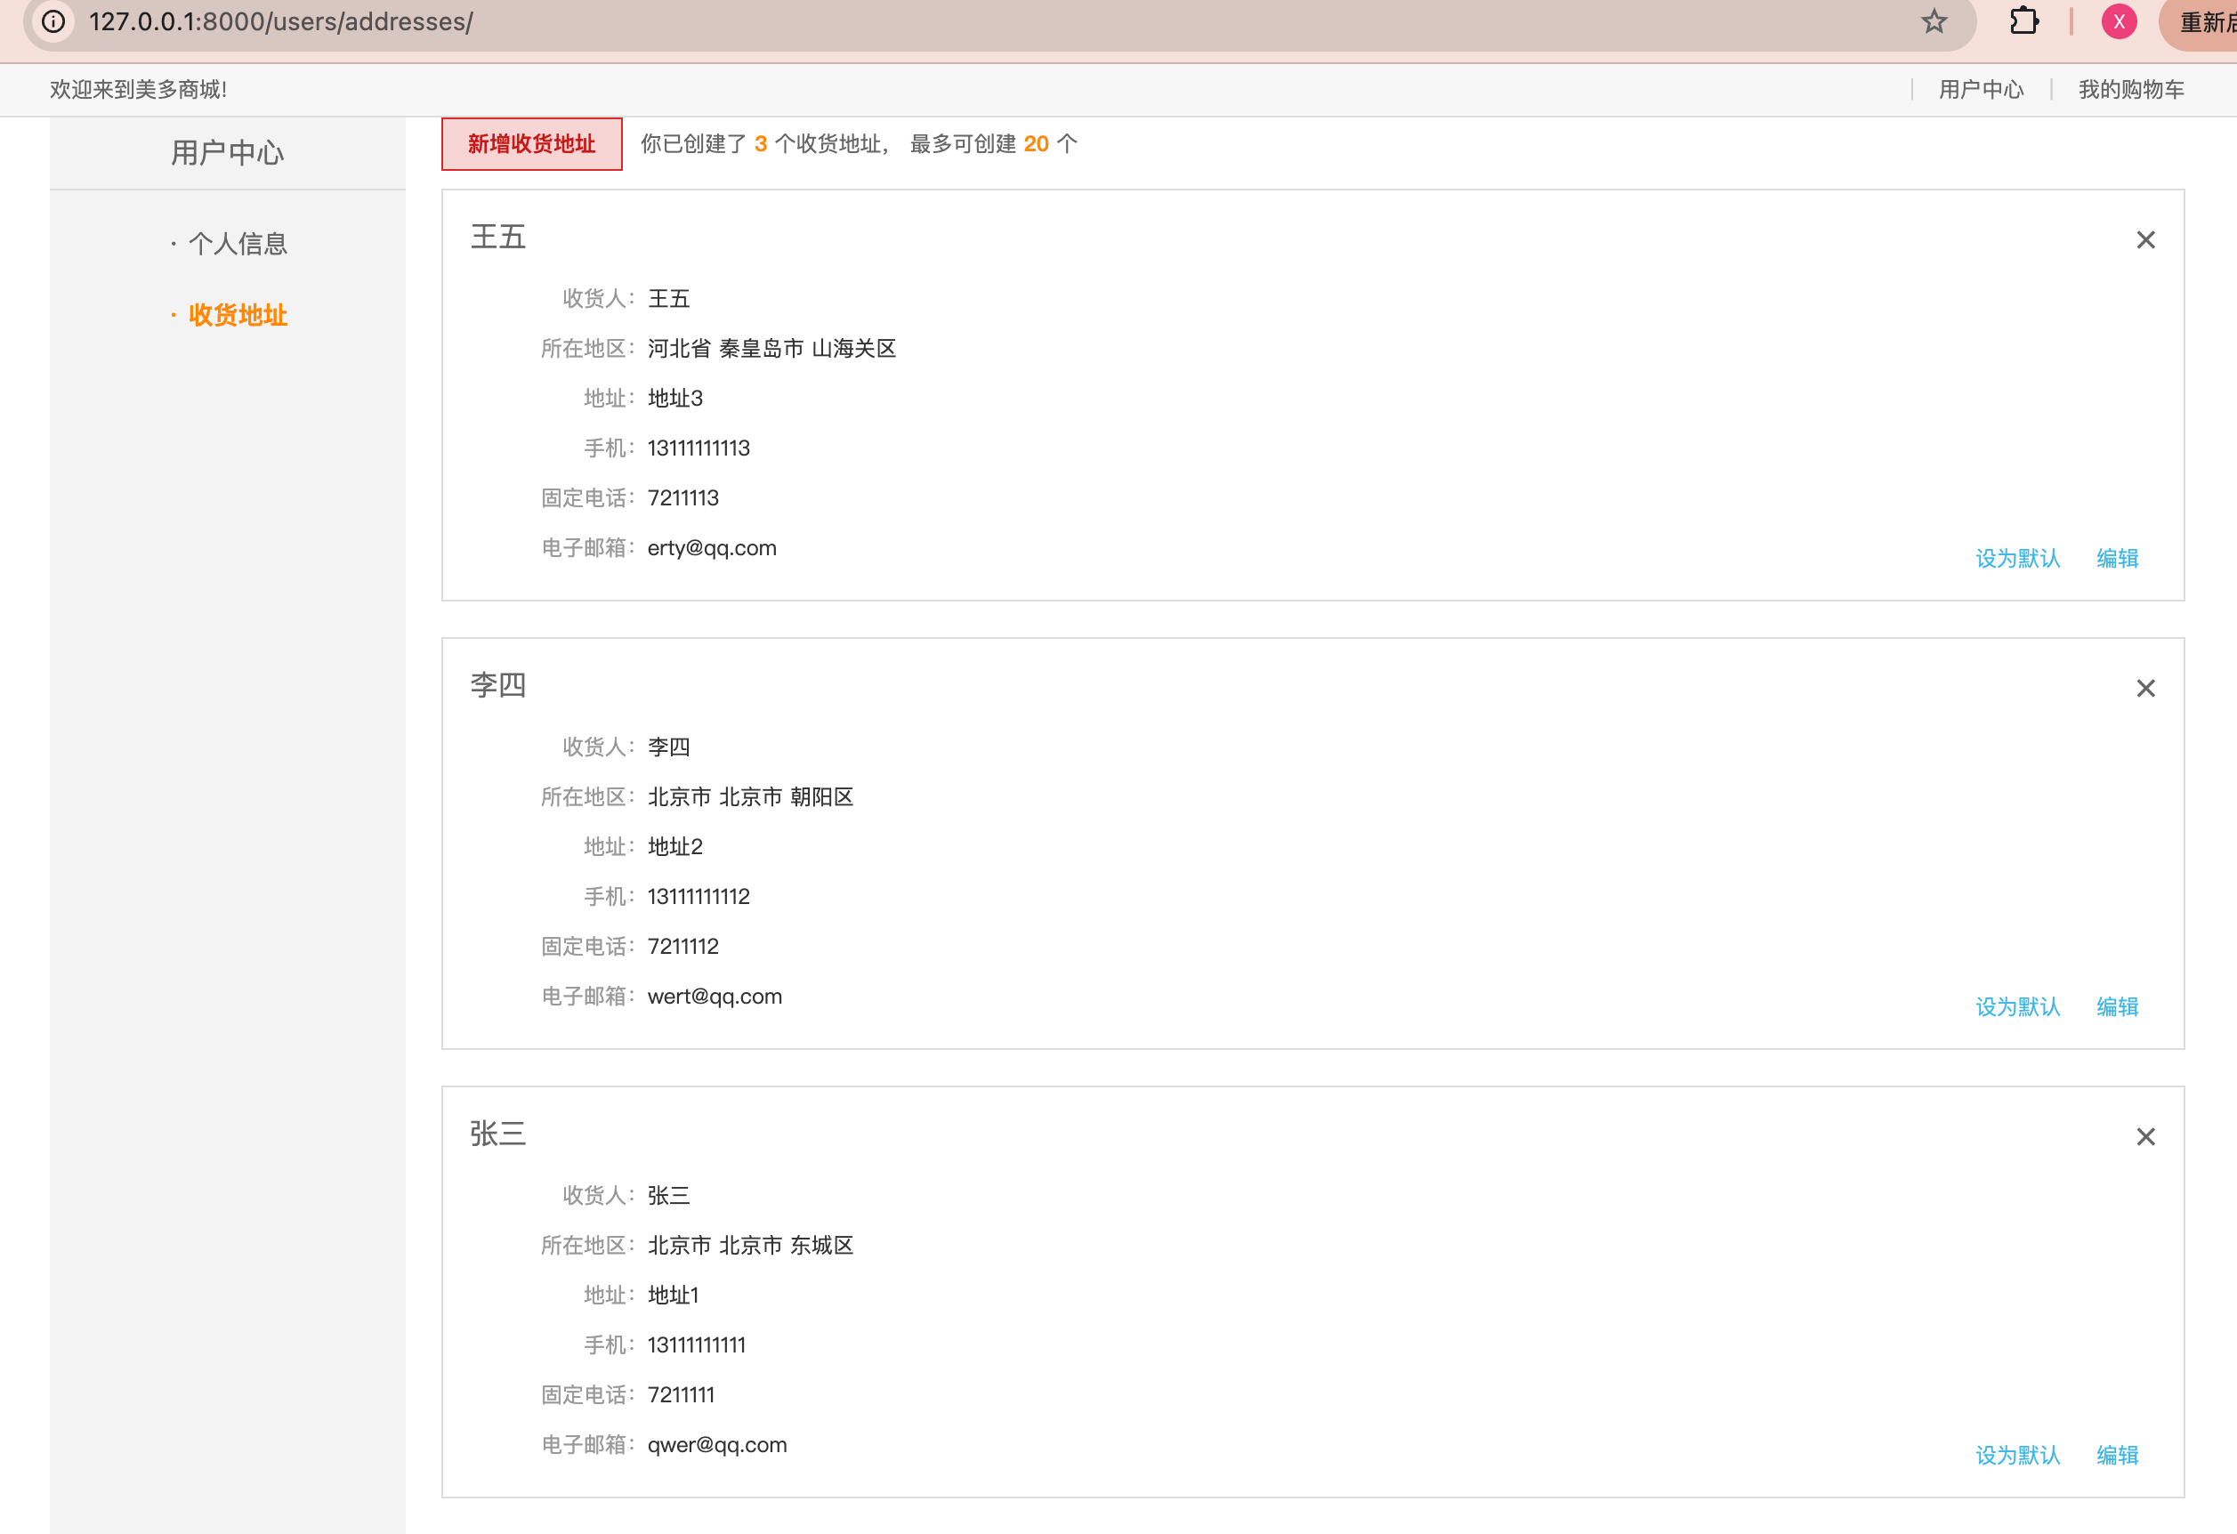Open the browser extensions puzzle icon
2237x1534 pixels.
tap(2024, 21)
